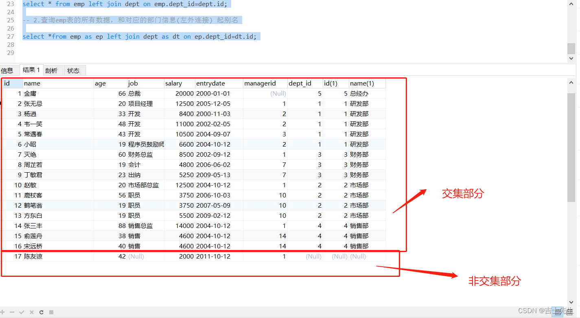Select the cell containing 张无忌

click(x=59, y=103)
